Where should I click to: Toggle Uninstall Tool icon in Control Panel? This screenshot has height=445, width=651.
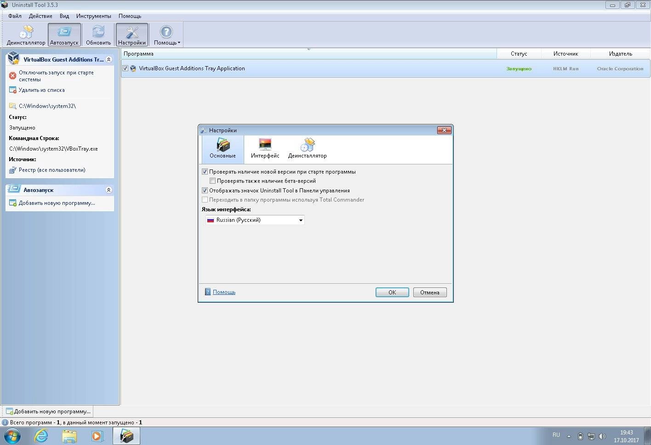click(205, 191)
